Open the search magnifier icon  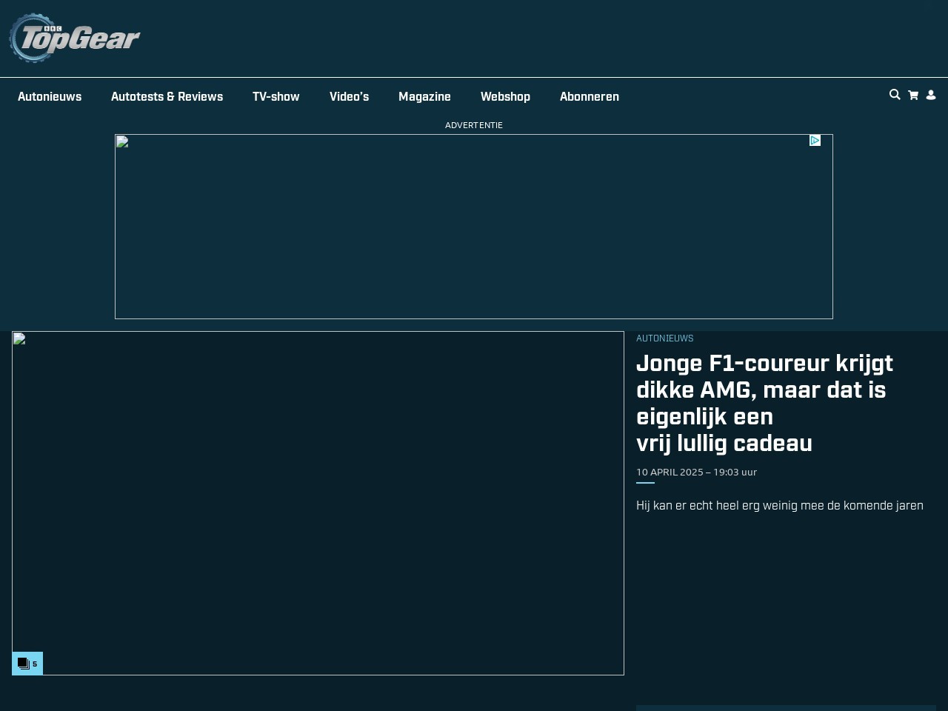click(x=895, y=95)
